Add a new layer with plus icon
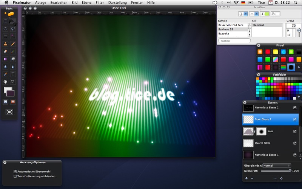The height and width of the screenshot is (189, 302). point(247,178)
